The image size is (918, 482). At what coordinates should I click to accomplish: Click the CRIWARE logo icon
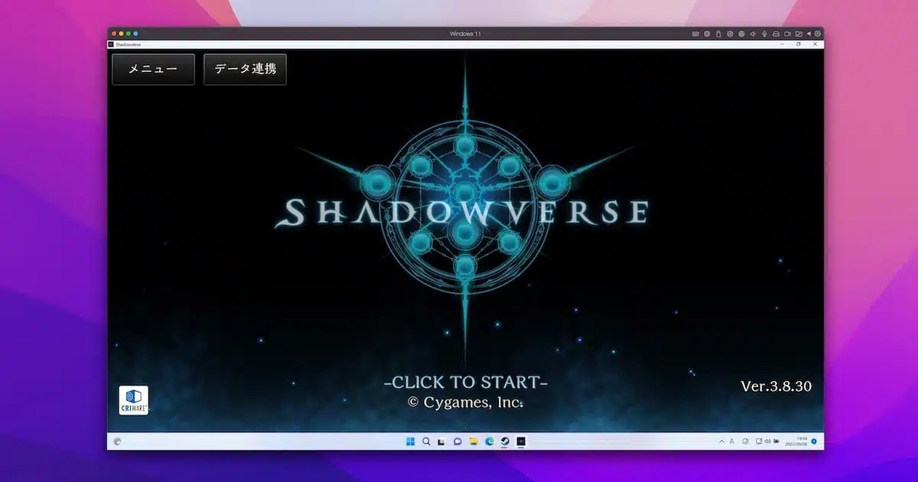pos(134,401)
